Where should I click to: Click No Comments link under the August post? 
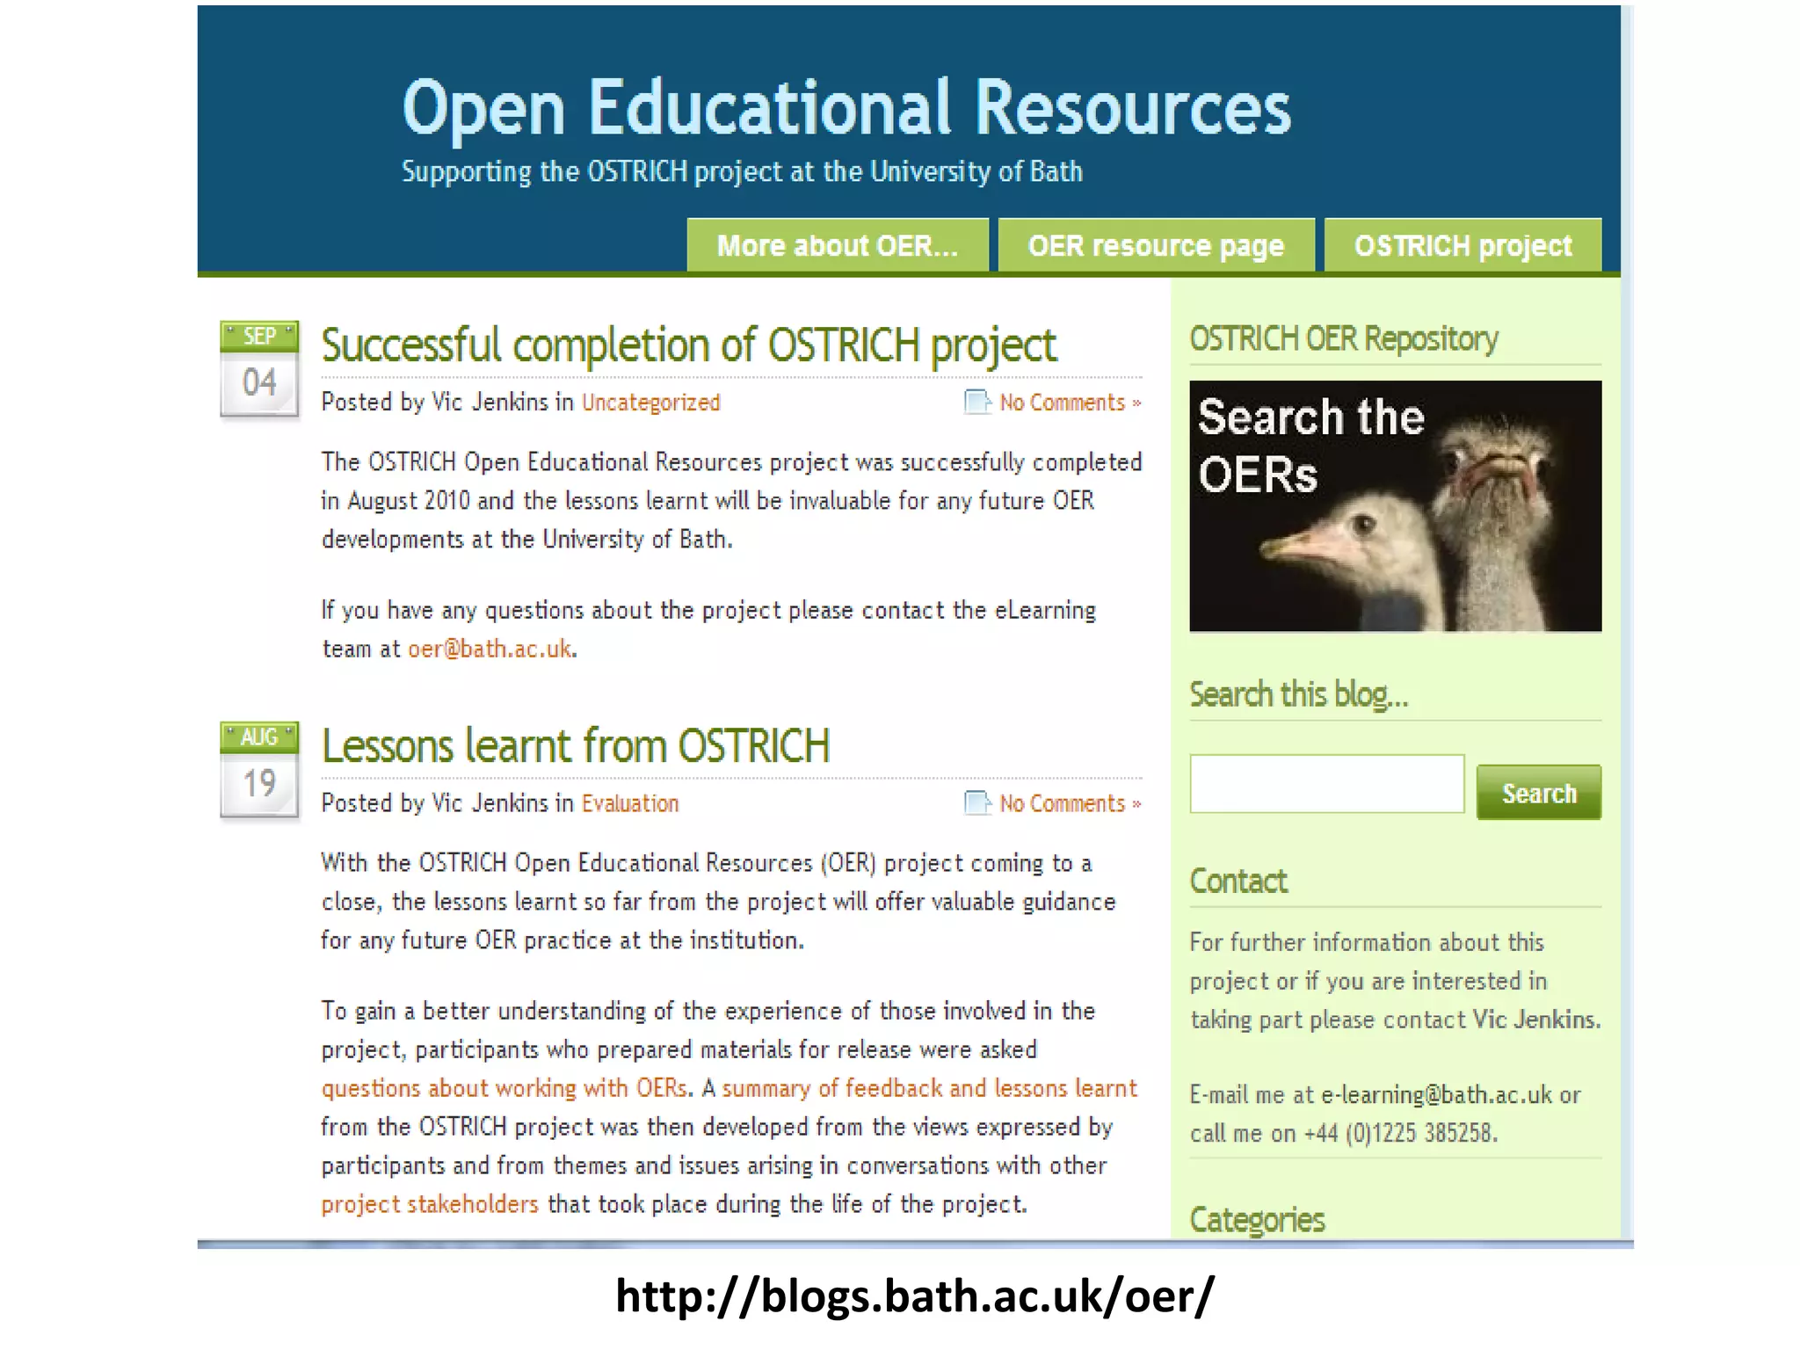[1070, 803]
